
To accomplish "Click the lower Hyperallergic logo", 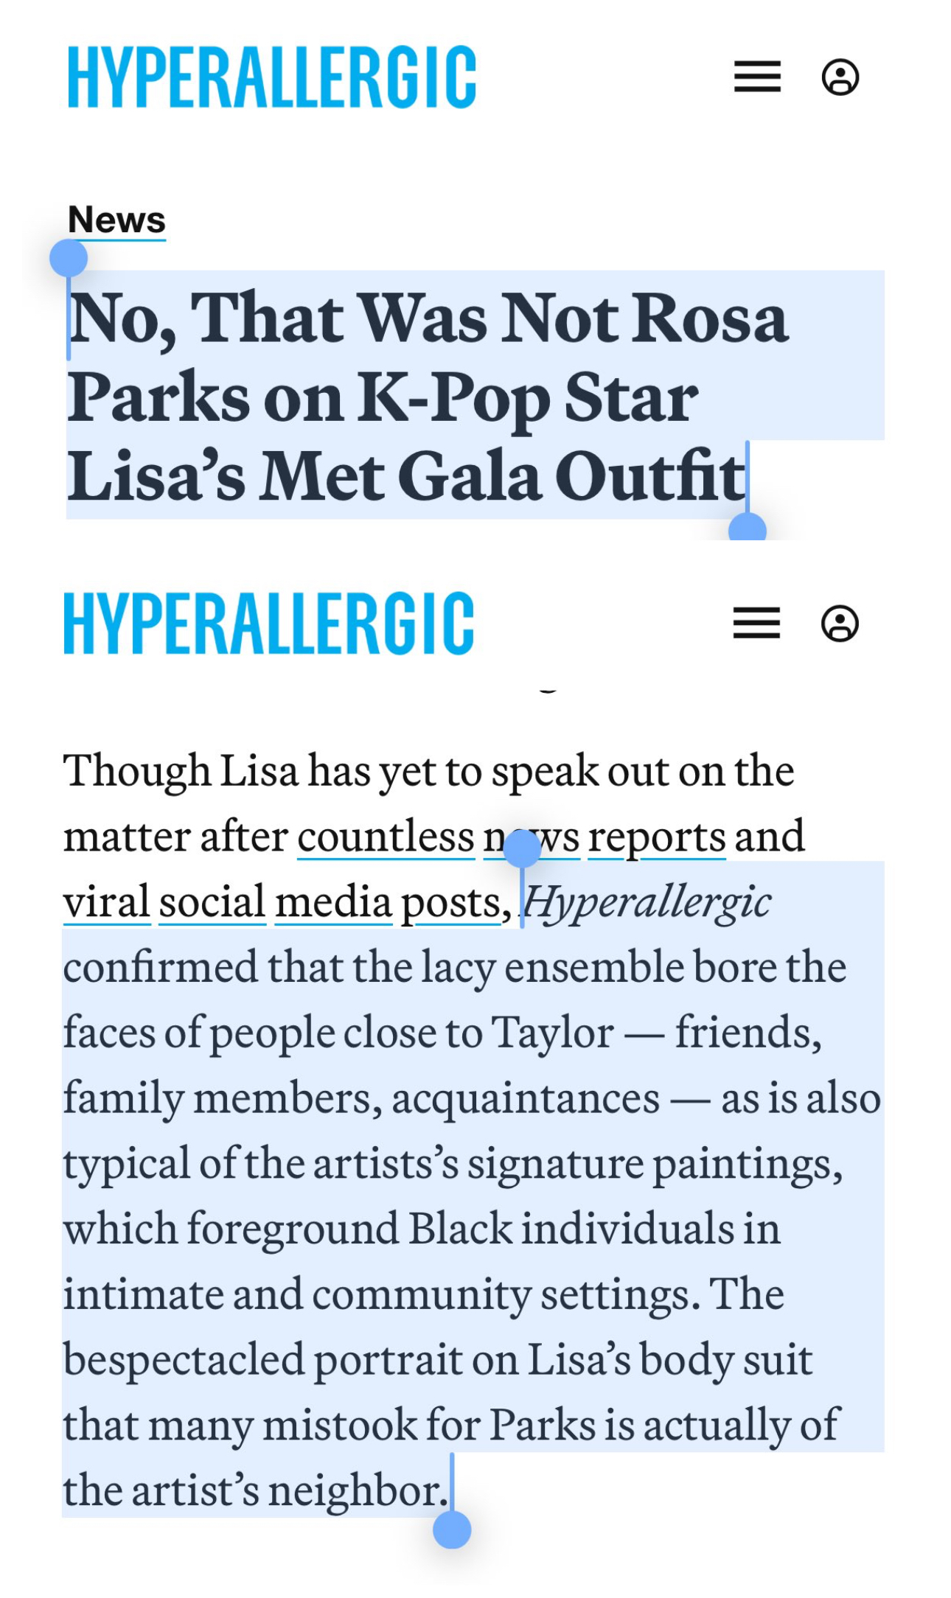I will click(268, 623).
